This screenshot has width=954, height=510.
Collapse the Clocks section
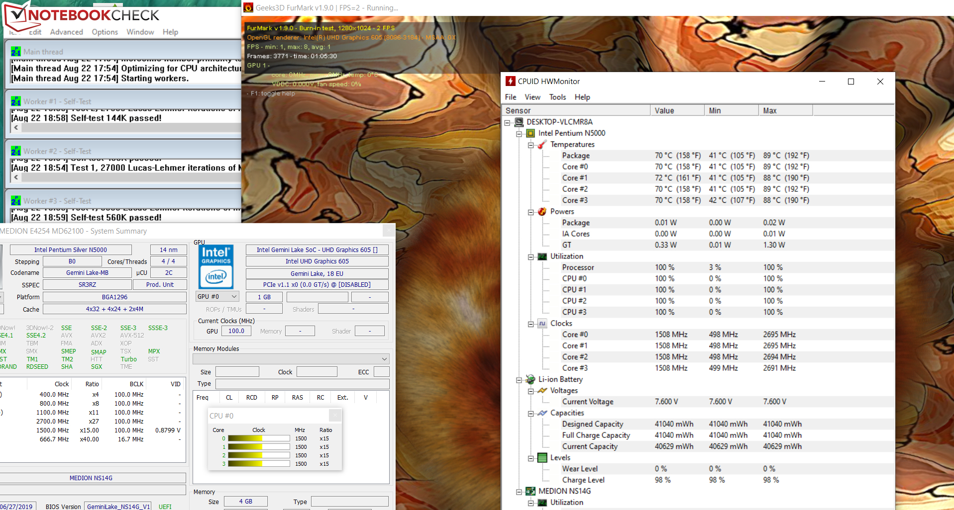point(531,324)
